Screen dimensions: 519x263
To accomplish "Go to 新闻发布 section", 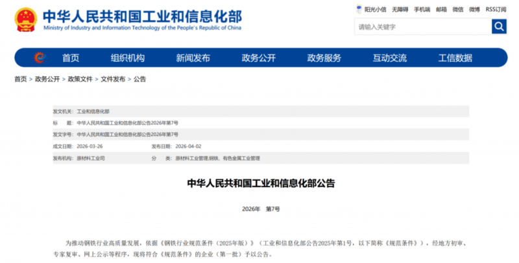I will [193, 58].
